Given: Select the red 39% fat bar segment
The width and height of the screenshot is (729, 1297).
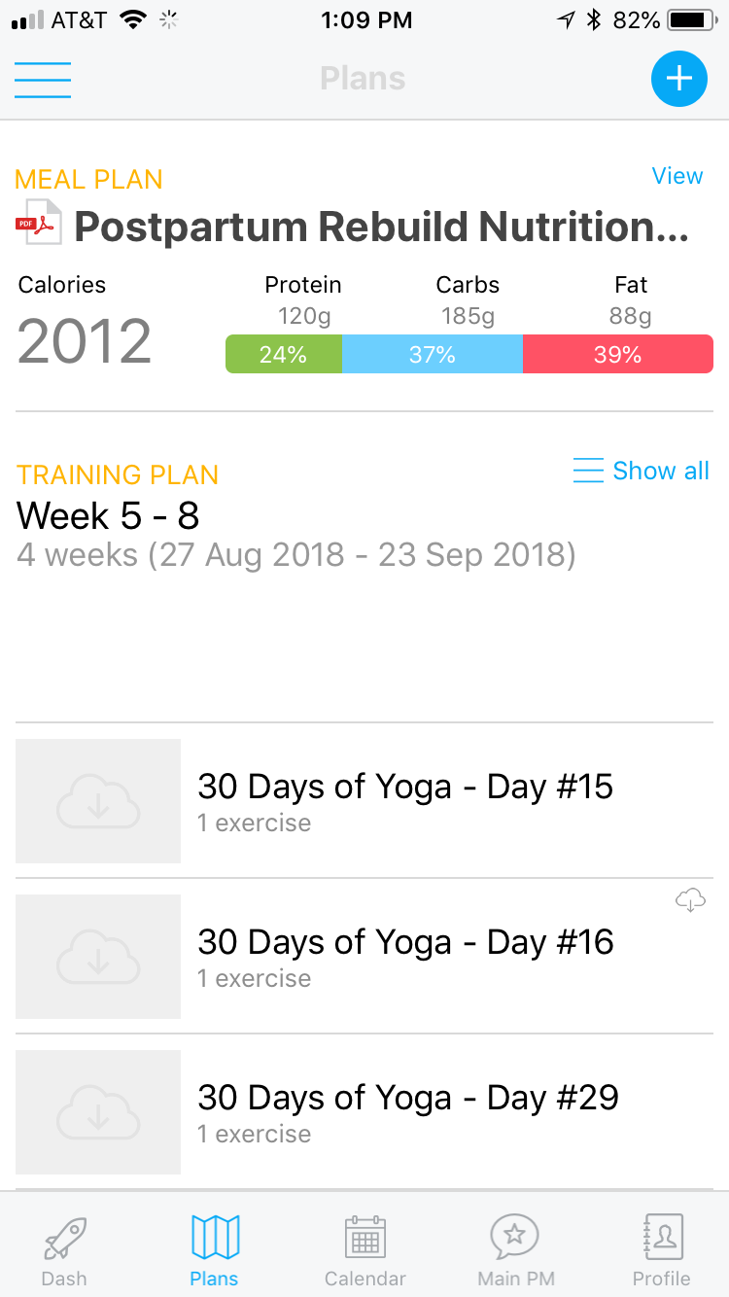Looking at the screenshot, I should (617, 355).
